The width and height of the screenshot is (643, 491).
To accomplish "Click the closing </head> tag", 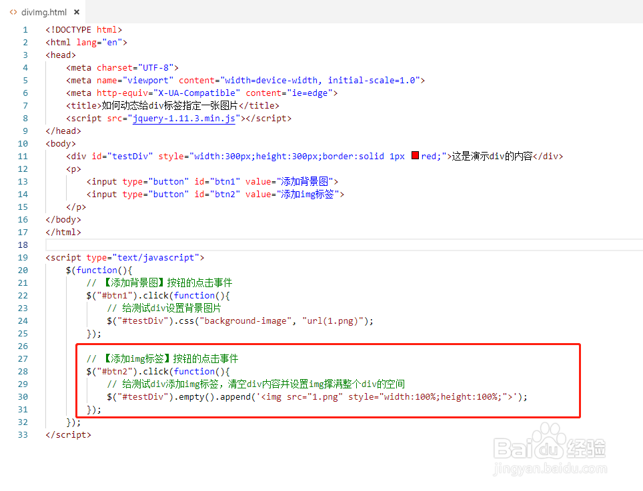I will click(x=63, y=131).
